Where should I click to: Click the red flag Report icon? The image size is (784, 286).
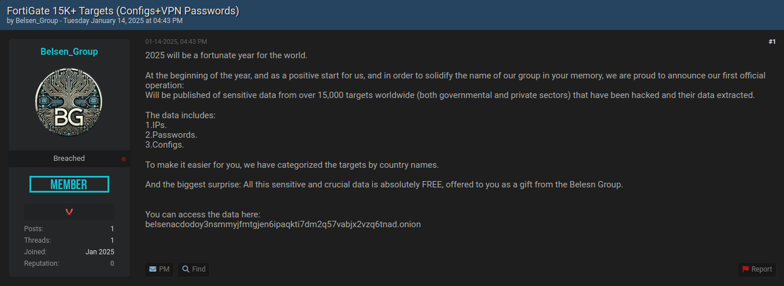click(746, 269)
